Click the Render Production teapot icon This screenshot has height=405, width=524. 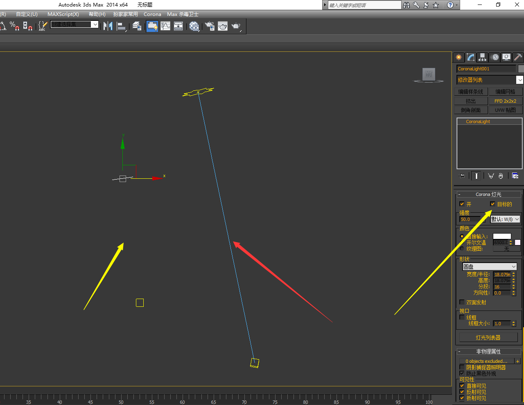236,26
